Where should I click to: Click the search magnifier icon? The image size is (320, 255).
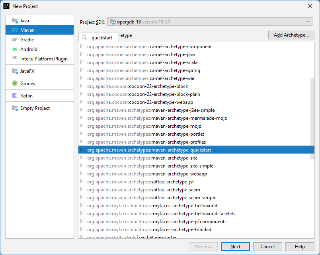point(84,37)
